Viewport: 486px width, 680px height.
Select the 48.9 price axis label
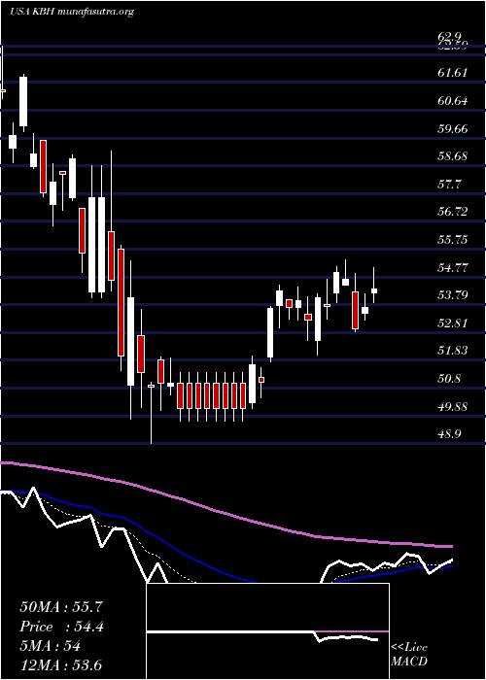click(449, 434)
